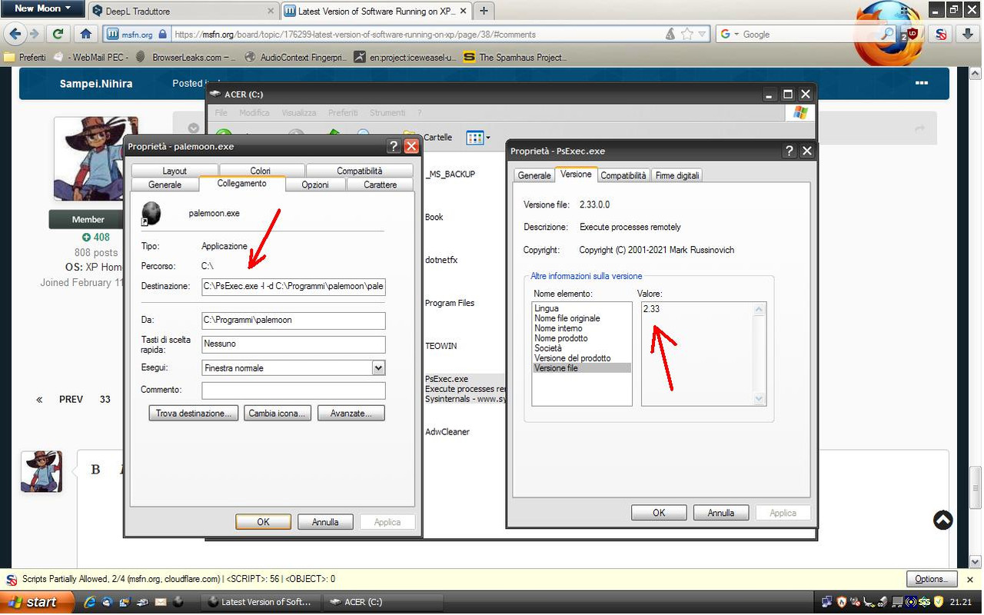984x615 pixels.
Task: Click the Destinazione input field
Action: pyautogui.click(x=294, y=287)
